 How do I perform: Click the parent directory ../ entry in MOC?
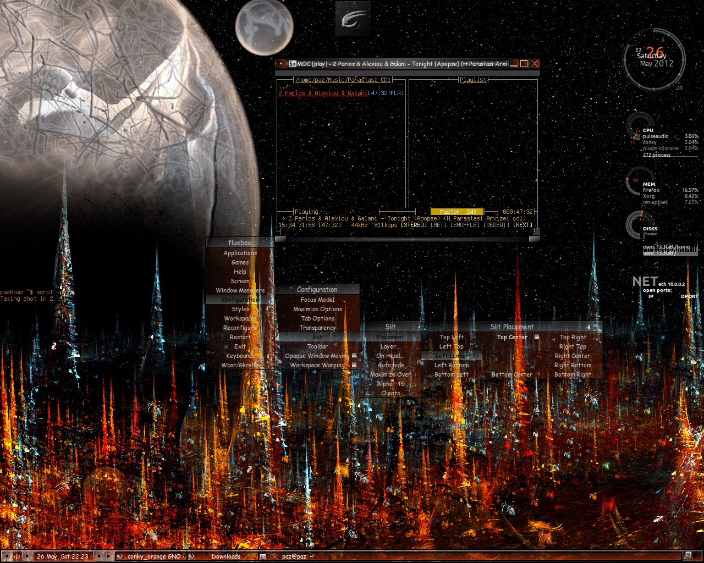coord(284,86)
